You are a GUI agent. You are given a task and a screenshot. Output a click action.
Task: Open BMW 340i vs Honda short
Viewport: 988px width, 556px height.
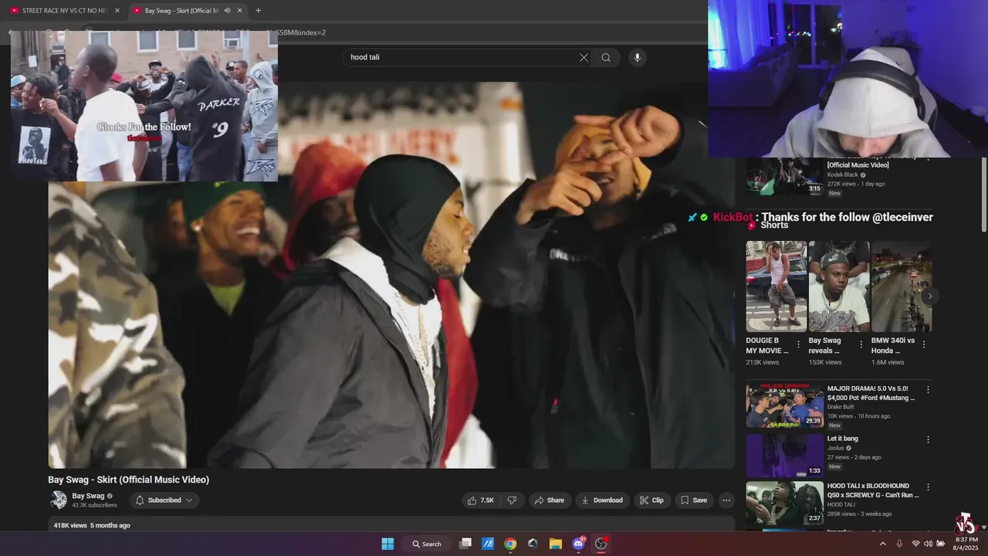pos(902,286)
